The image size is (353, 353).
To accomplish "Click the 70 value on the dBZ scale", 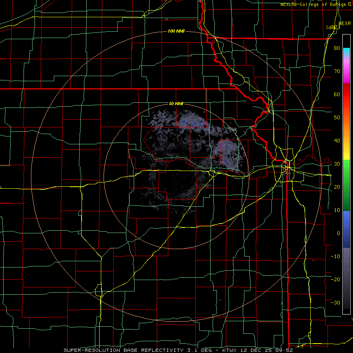I will click(x=337, y=71).
